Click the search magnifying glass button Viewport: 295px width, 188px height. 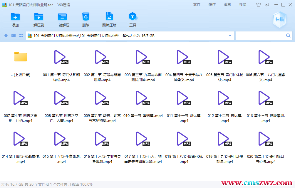(x=288, y=35)
